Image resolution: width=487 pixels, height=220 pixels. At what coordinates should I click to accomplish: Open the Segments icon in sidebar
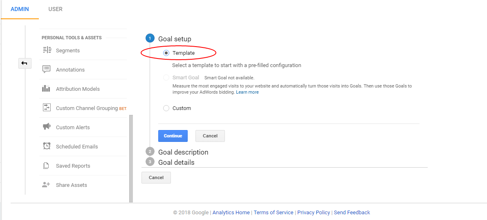tap(47, 50)
